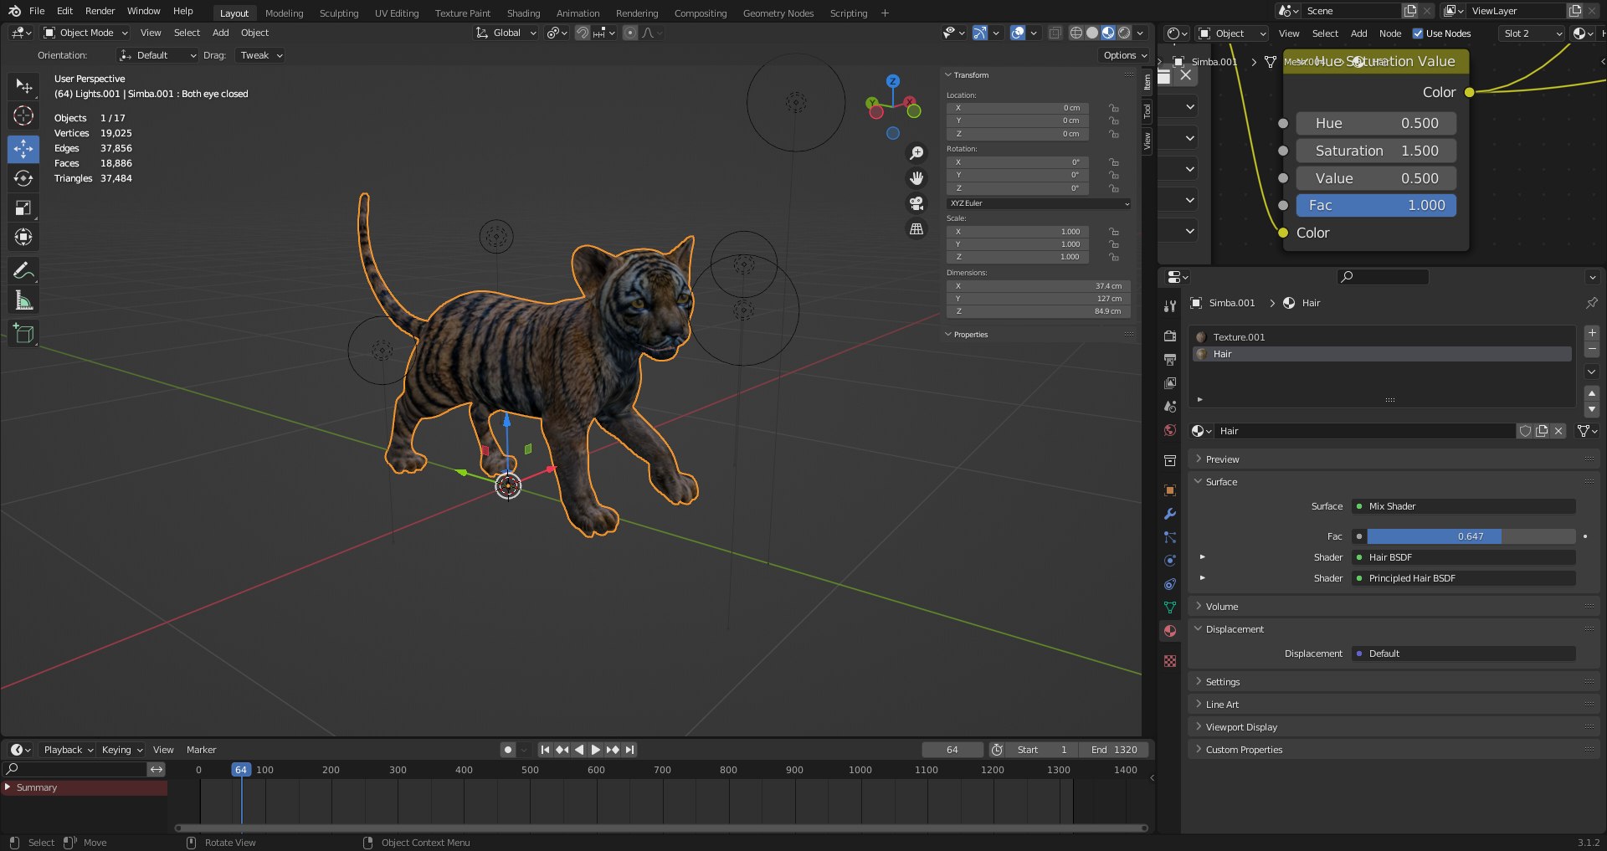
Task: Activate the Scale tool
Action: pos(23,208)
